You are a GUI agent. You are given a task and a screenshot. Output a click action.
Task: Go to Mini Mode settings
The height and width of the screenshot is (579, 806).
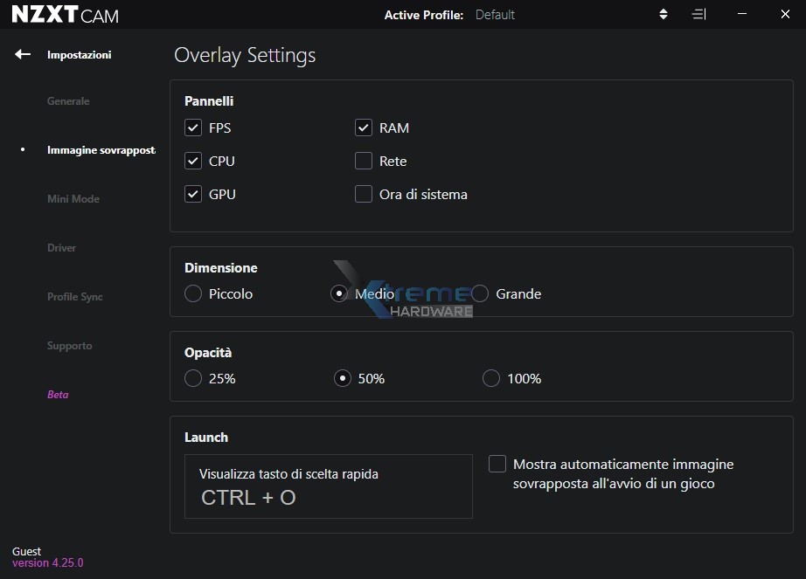coord(73,199)
